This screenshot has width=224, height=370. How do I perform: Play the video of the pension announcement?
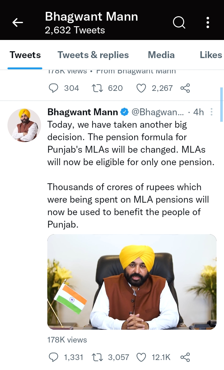point(132,282)
